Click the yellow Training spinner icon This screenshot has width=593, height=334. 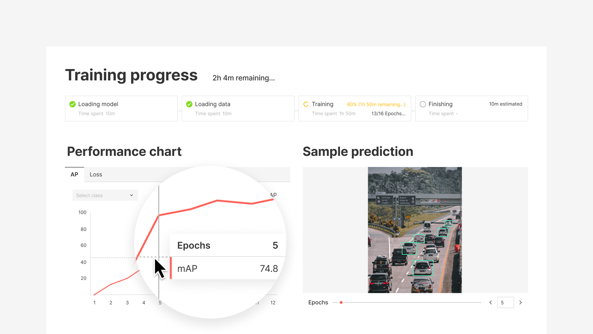[x=306, y=104]
